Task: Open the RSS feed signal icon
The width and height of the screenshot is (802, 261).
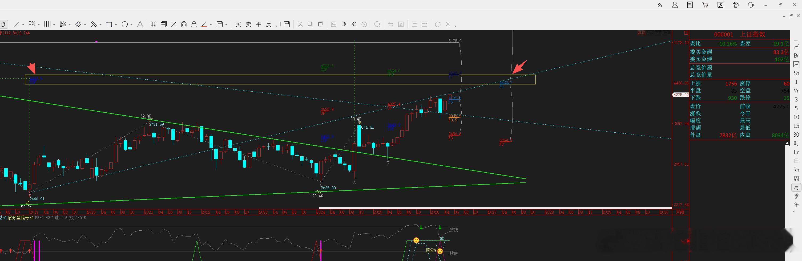Action: (x=659, y=5)
